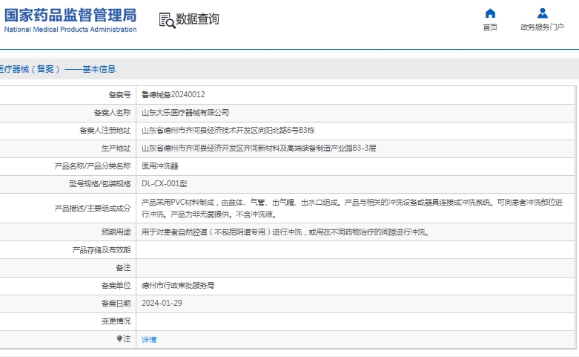The width and height of the screenshot is (579, 357).
Task: Select 德州市行政审批服务局 cell
Action: (x=178, y=285)
